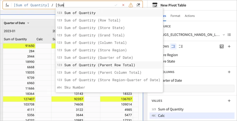
Task: Click the Calc column header
Action: 40,39
